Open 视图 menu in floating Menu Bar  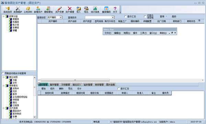click(x=127, y=33)
